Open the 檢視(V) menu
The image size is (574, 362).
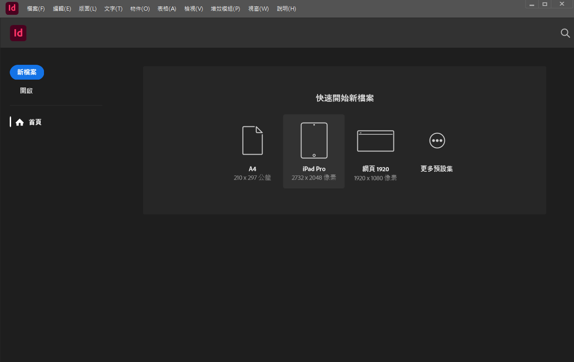[193, 9]
